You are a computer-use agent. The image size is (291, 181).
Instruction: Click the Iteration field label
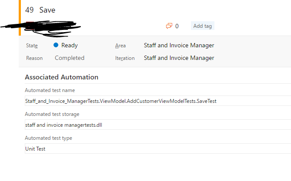[125, 58]
